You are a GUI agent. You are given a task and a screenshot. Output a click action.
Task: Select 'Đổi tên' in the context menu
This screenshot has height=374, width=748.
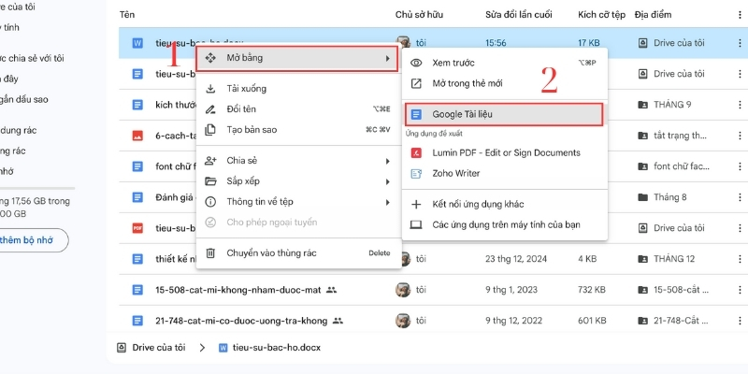298,109
